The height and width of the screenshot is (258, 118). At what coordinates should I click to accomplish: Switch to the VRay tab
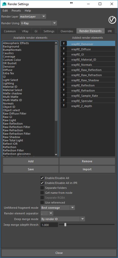[x=25, y=31]
